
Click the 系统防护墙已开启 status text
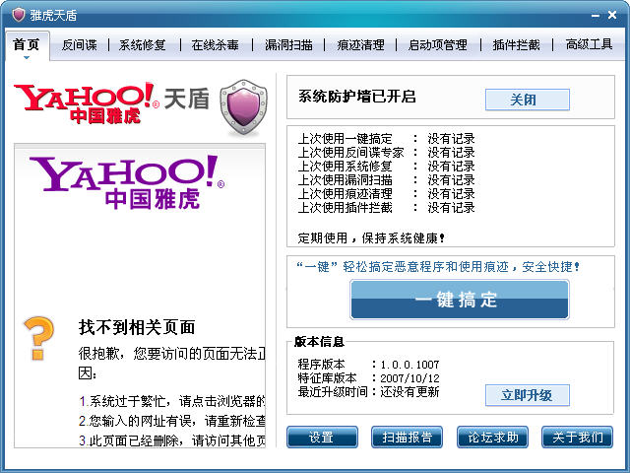tap(356, 97)
